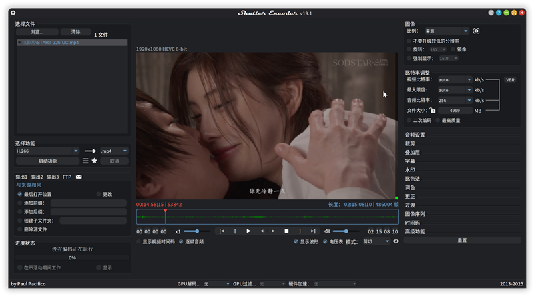Open the 最大限度 auto dropdown
This screenshot has width=534, height=296.
pyautogui.click(x=455, y=90)
